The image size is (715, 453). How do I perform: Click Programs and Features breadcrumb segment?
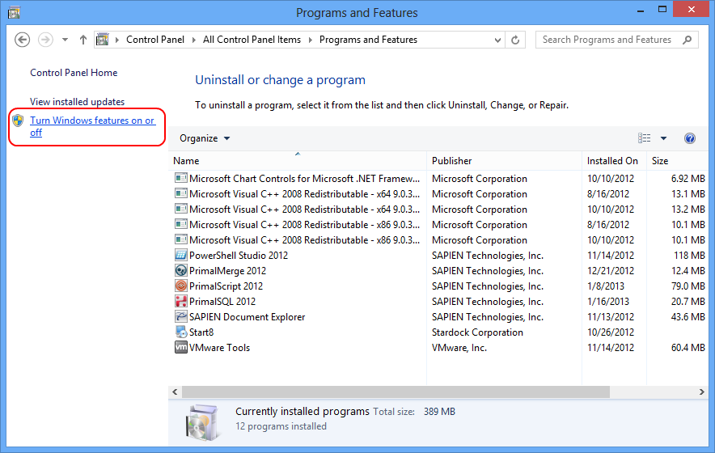pos(368,40)
